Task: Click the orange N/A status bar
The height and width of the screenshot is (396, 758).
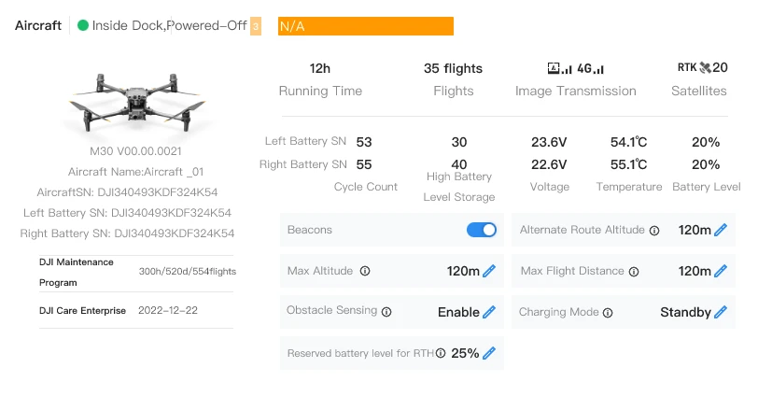Action: (x=366, y=26)
